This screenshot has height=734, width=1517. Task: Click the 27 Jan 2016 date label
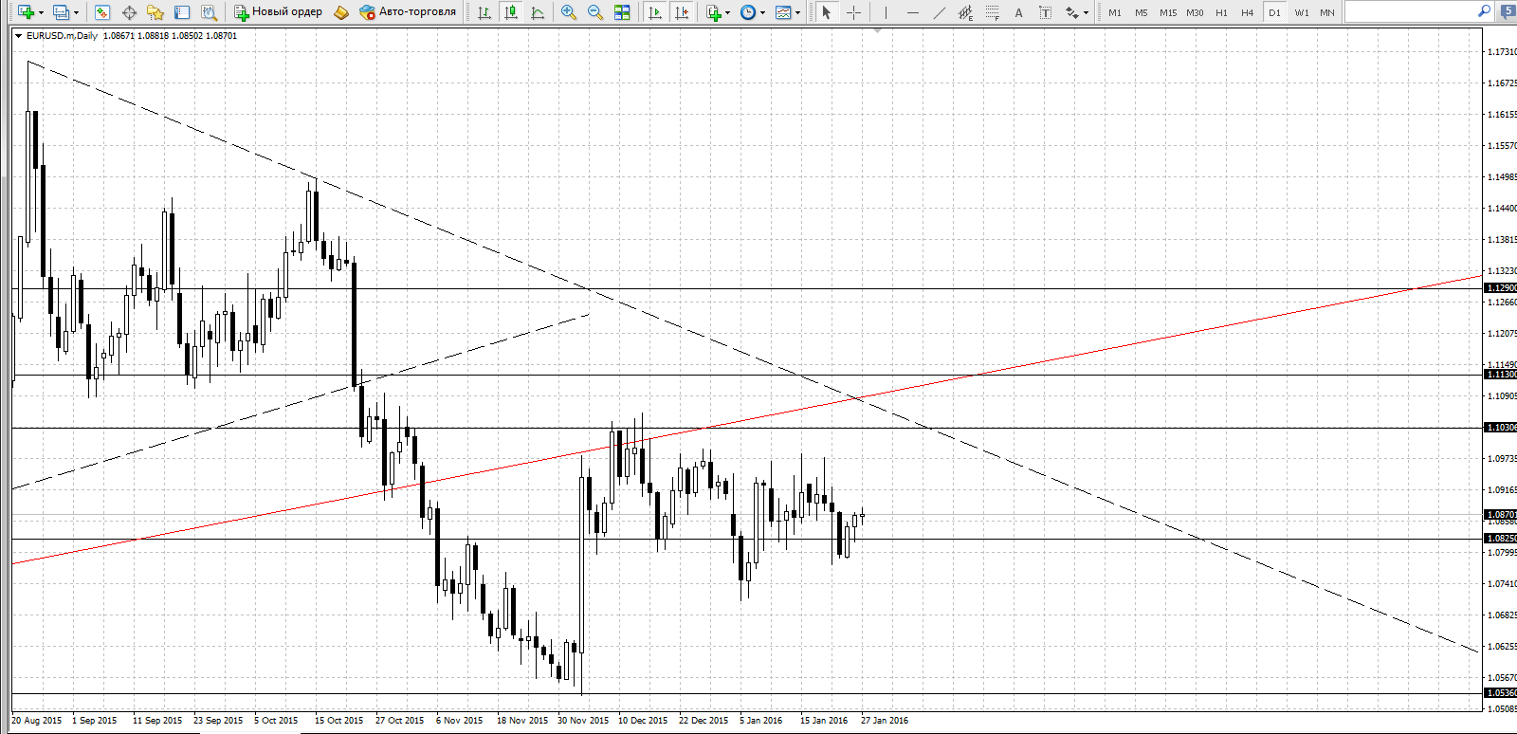(885, 721)
